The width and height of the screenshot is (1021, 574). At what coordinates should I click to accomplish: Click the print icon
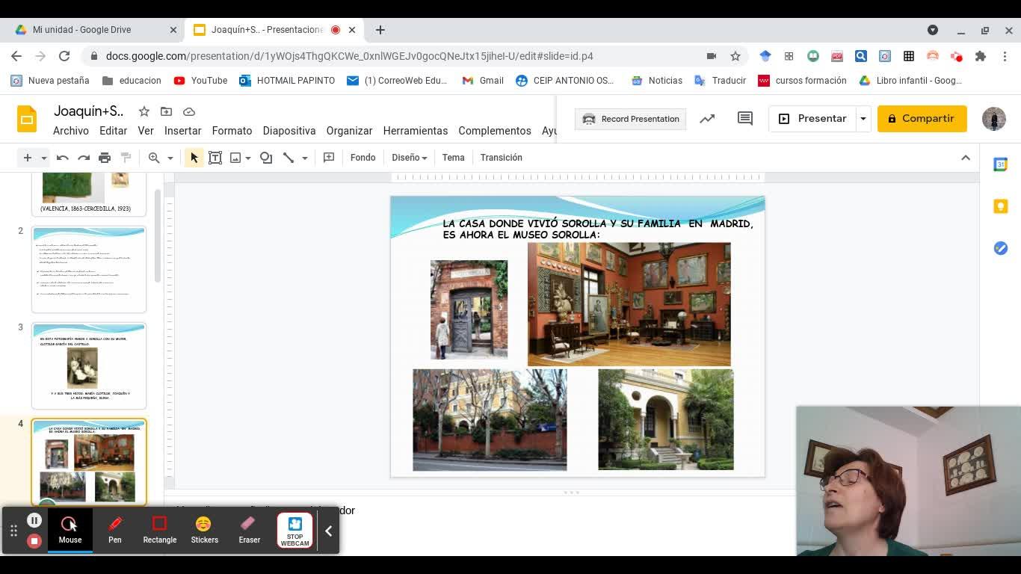pos(105,158)
